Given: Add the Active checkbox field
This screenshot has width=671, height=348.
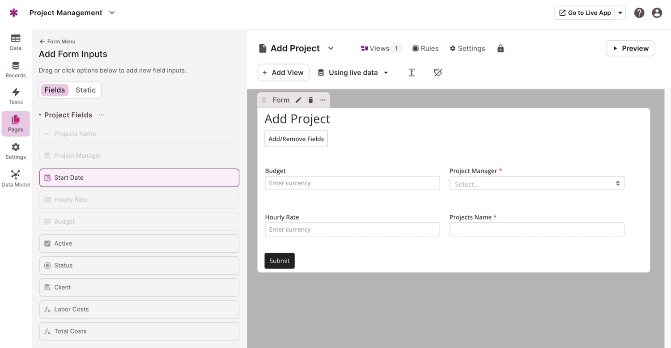Looking at the screenshot, I should click(x=139, y=243).
